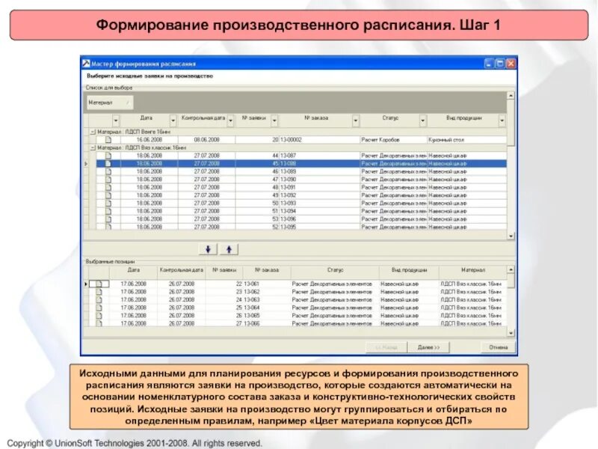Screen dimensions: 598x449
Task: Select the cell 'Расчет Коробов'
Action: (x=394, y=140)
